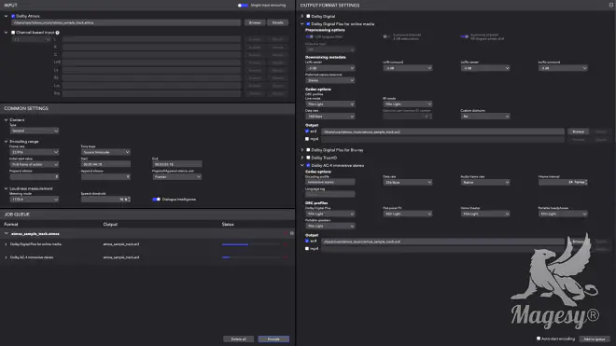Click the gray icon at end of atmos_sample_track.atmos row
Viewport: 616px width, 346px height.
pyautogui.click(x=292, y=234)
